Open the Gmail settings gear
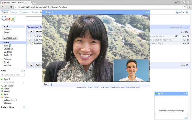This screenshot has height=120, width=192. tap(187, 12)
